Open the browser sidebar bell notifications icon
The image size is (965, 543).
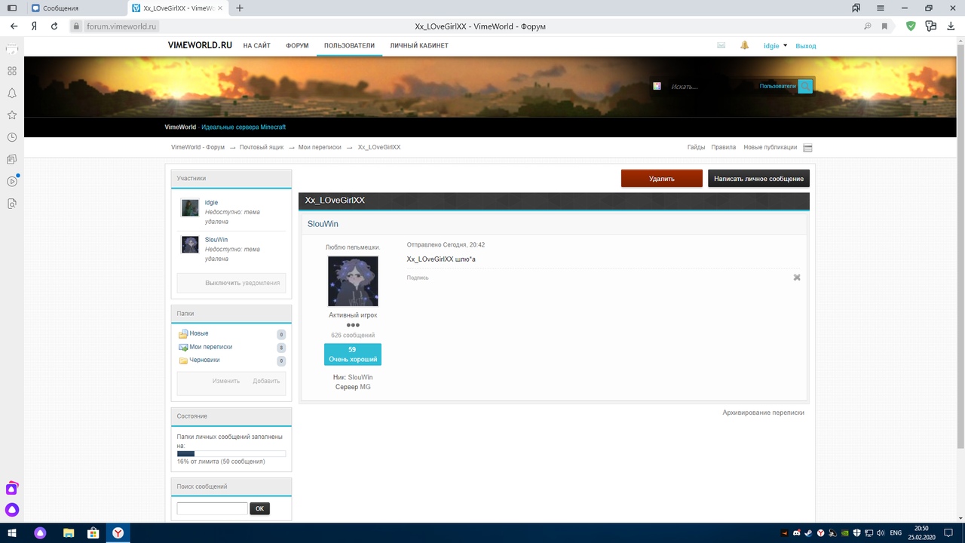click(x=12, y=93)
